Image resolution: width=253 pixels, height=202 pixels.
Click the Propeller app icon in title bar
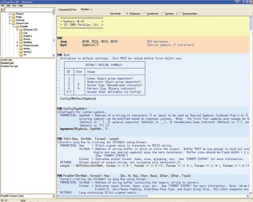tap(2, 2)
